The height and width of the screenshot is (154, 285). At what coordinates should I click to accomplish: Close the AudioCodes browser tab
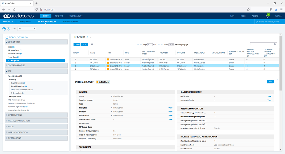pyautogui.click(x=31, y=3)
